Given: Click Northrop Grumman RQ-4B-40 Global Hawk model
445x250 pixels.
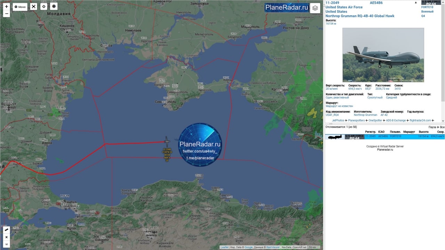Looking at the screenshot, I should 360,16.
